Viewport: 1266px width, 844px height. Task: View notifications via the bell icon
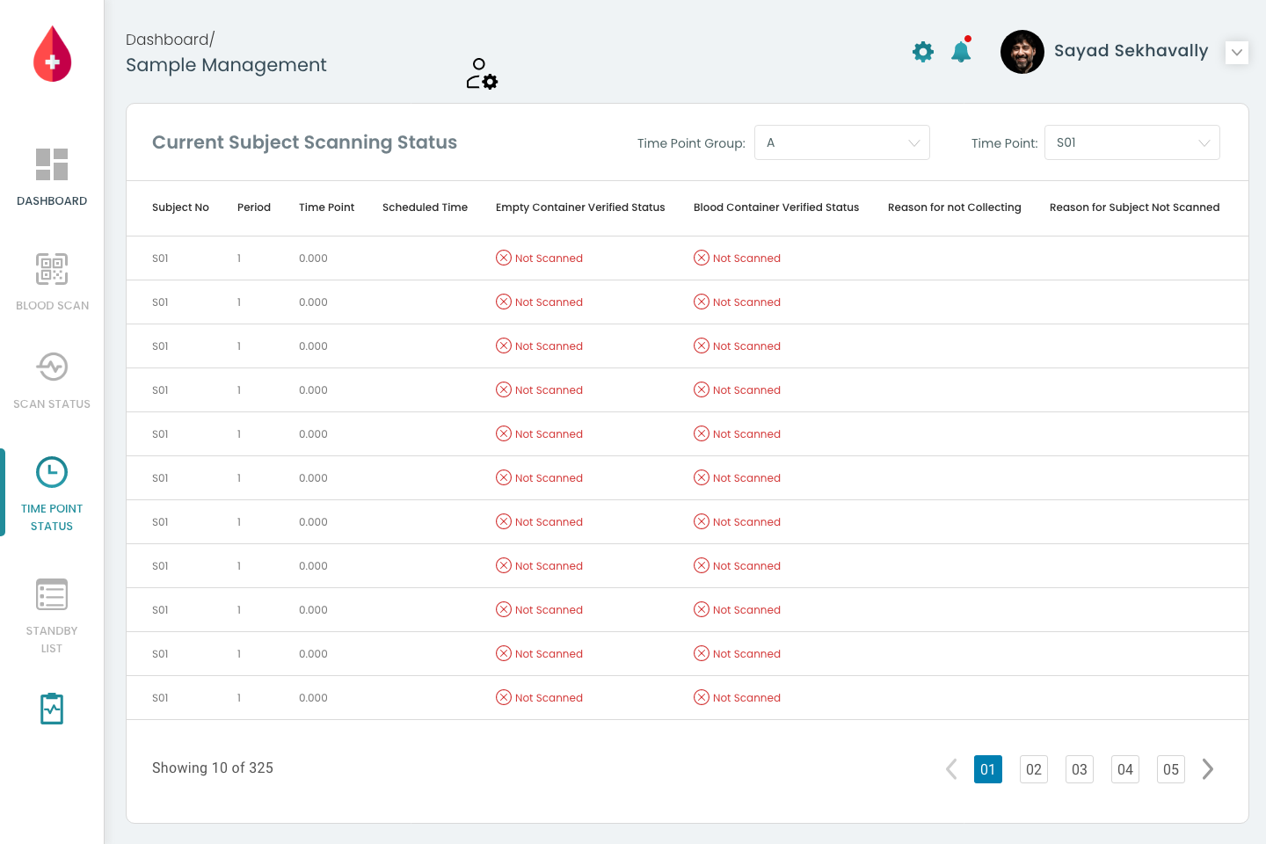[961, 50]
